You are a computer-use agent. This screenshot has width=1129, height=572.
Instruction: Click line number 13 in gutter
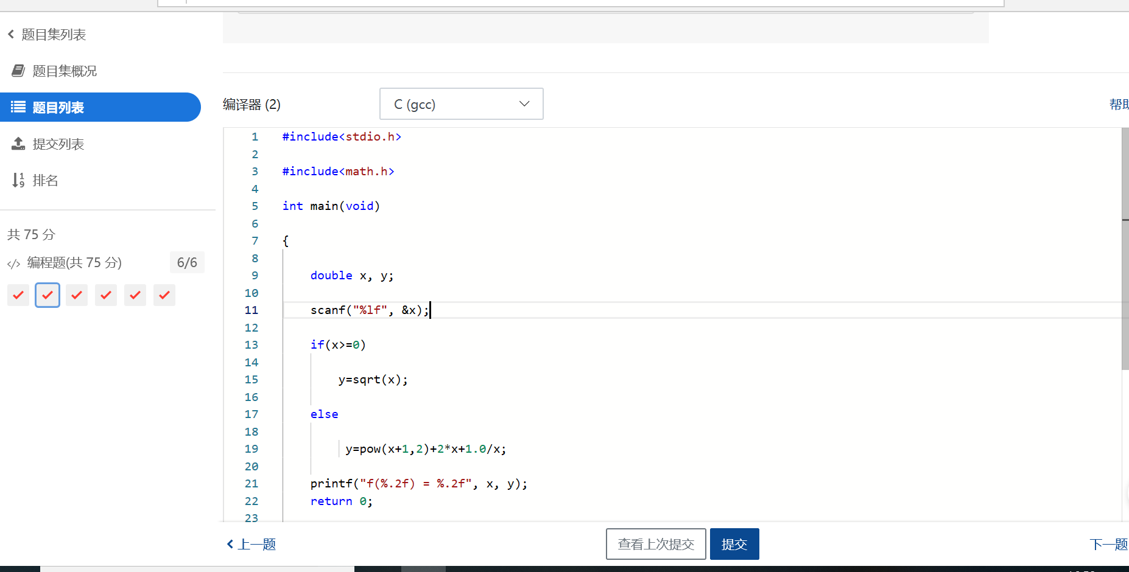tap(251, 345)
